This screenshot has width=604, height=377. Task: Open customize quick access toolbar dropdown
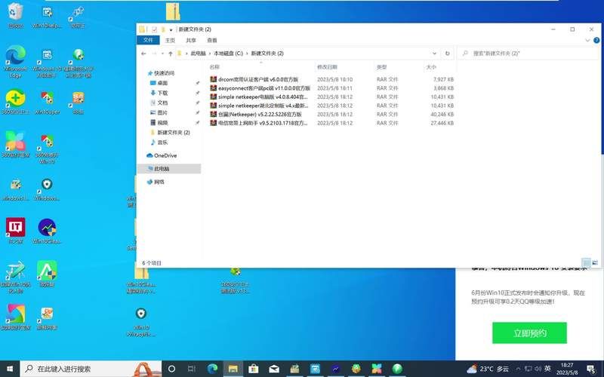[171, 29]
